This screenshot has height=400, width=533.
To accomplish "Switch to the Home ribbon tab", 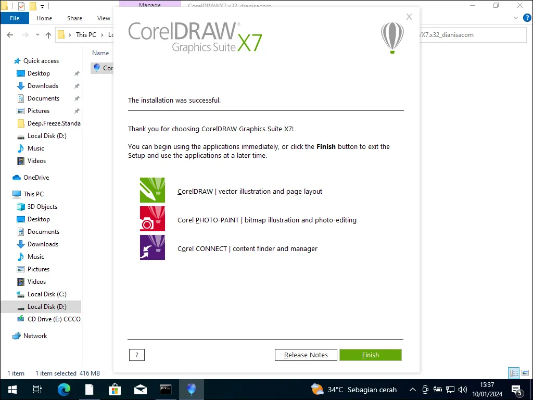I will (x=44, y=18).
